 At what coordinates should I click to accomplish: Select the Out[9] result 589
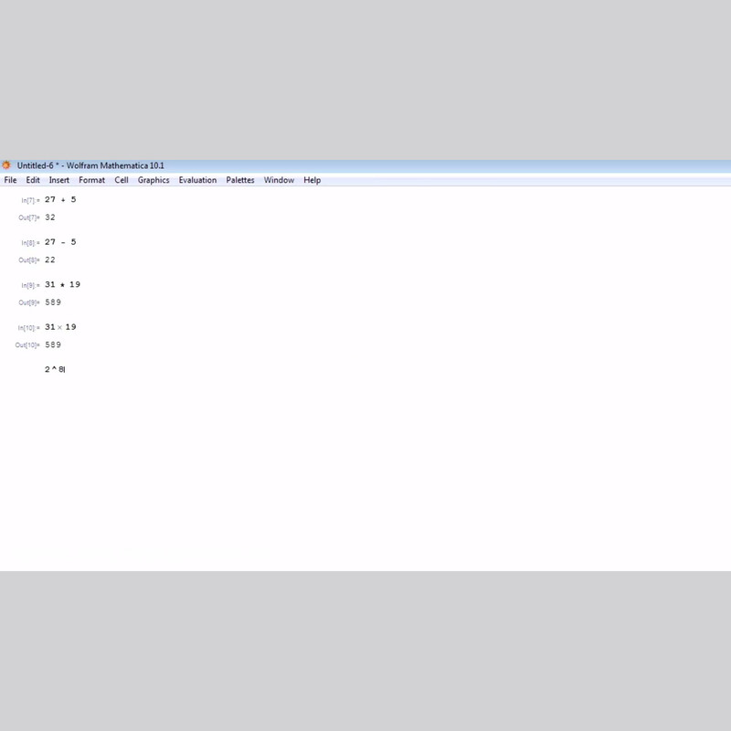(53, 302)
